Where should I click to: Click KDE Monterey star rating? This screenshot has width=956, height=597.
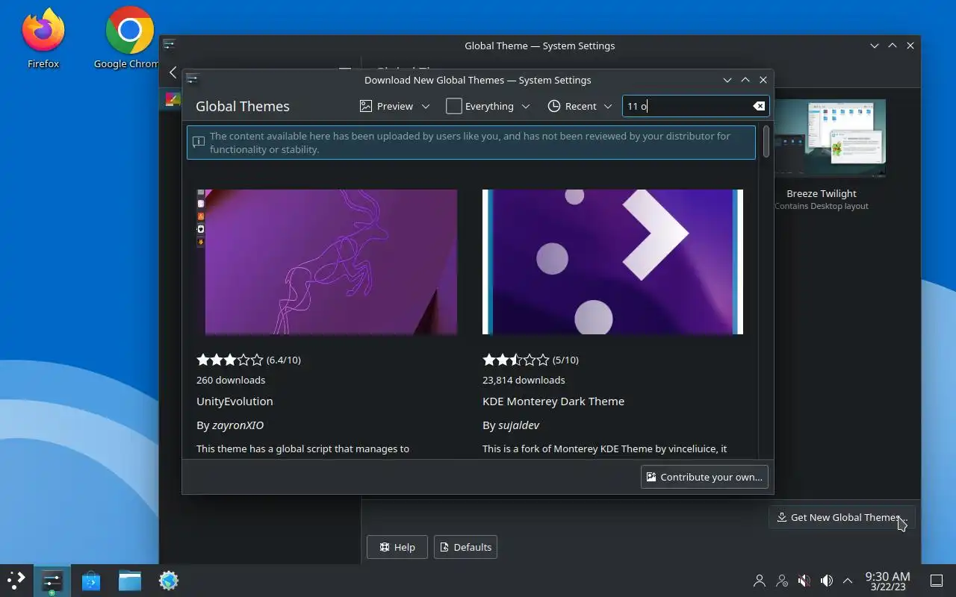pyautogui.click(x=516, y=360)
